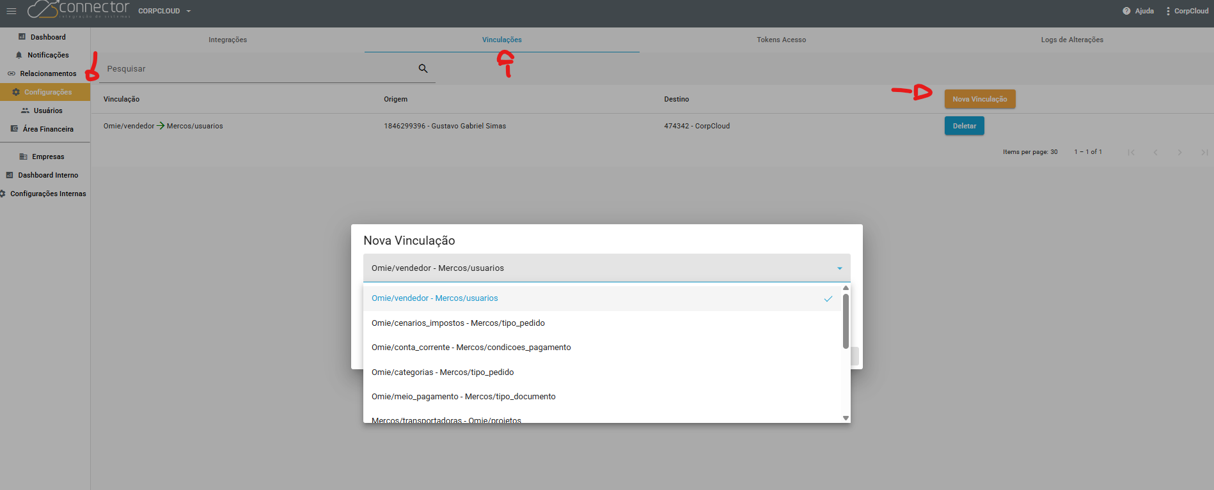Click the Notificações bell icon
The width and height of the screenshot is (1214, 490).
click(19, 55)
